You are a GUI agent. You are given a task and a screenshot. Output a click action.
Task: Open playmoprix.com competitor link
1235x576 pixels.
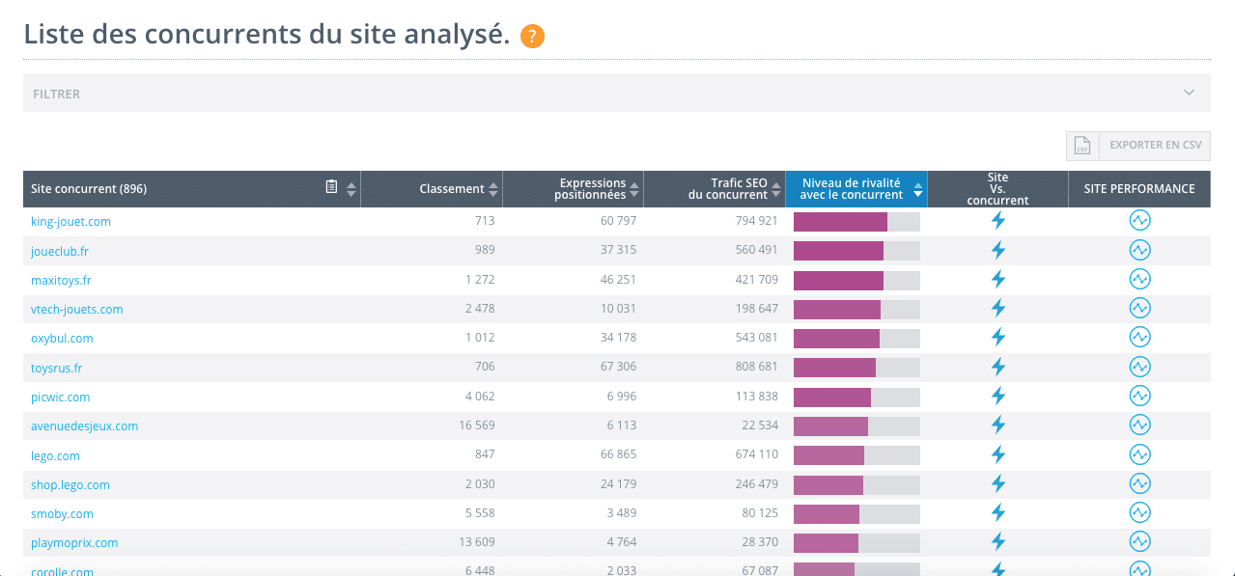pyautogui.click(x=74, y=542)
